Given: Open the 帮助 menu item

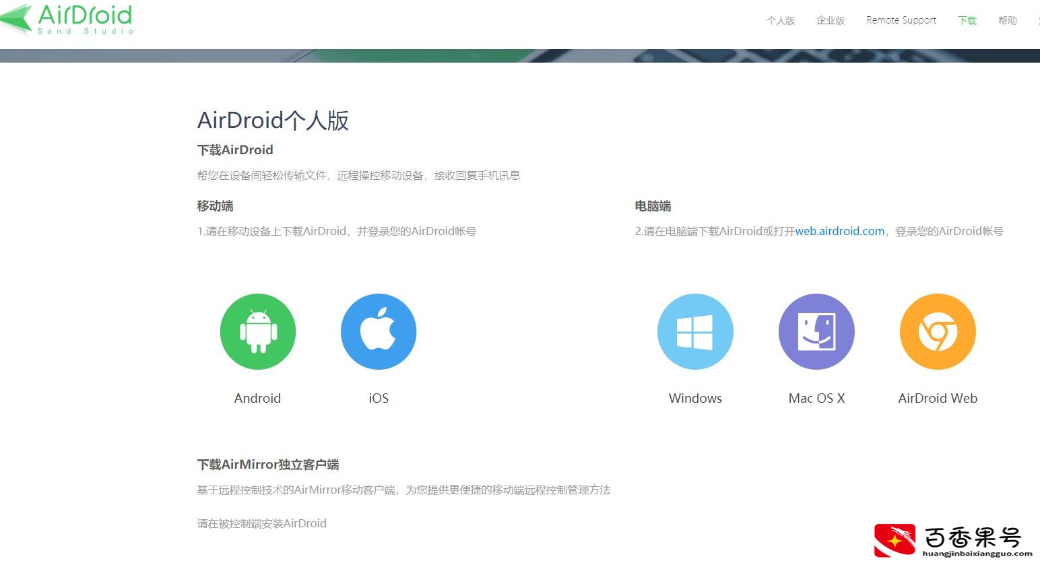Looking at the screenshot, I should [1008, 20].
